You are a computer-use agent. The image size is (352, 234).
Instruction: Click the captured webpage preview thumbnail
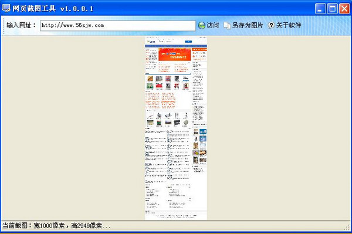pos(176,128)
